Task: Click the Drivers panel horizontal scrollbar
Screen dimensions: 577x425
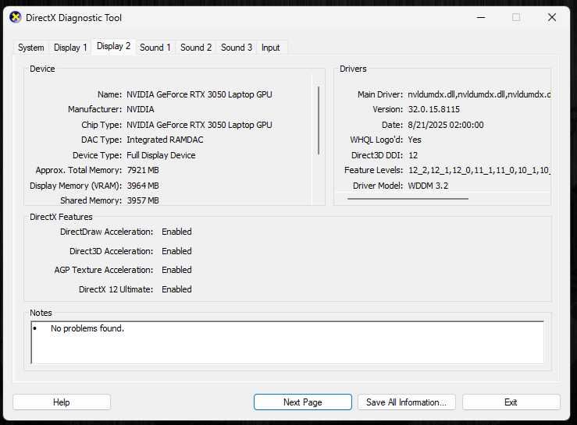Action: (x=408, y=199)
